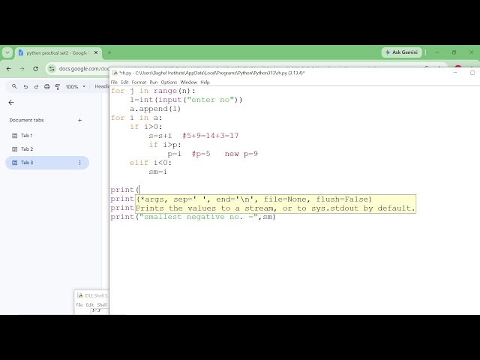Click the line with input("enter no")
The height and width of the screenshot is (360, 480).
coord(186,100)
